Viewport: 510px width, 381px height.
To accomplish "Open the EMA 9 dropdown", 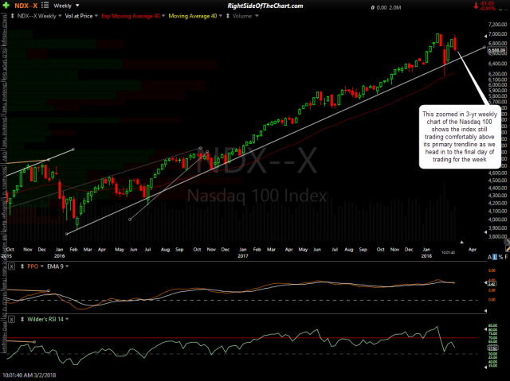I will pos(67,266).
